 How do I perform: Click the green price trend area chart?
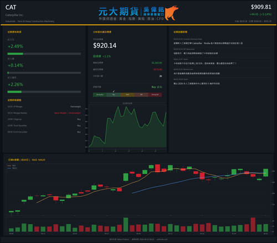[x=127, y=128]
